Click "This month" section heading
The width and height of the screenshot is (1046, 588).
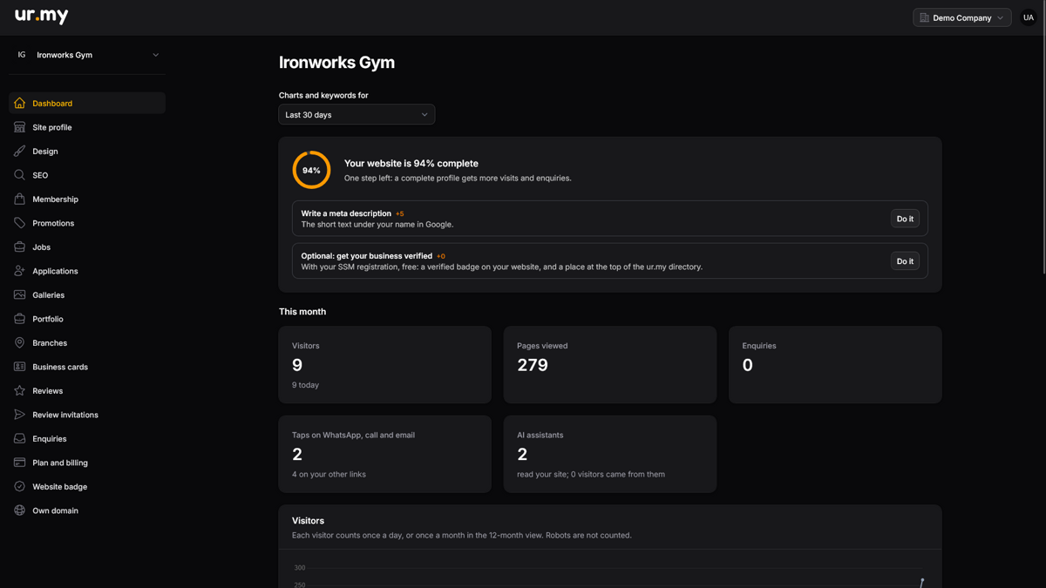pyautogui.click(x=302, y=311)
